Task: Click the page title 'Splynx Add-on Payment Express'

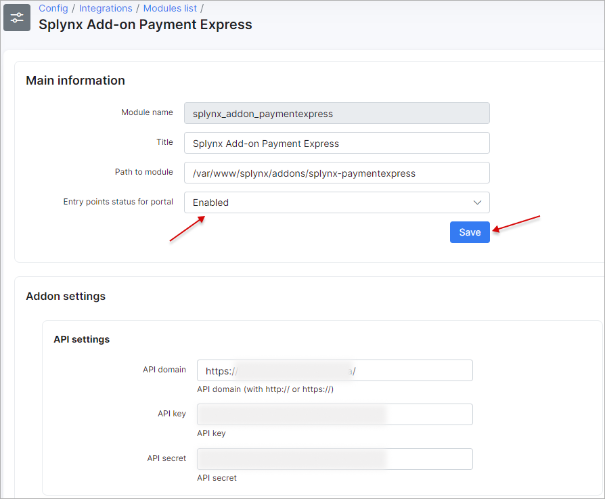Action: [x=145, y=24]
